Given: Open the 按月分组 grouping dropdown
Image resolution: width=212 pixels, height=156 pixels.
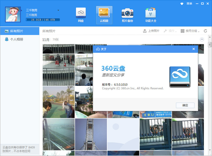Looking at the screenshot, I should pyautogui.click(x=190, y=31).
